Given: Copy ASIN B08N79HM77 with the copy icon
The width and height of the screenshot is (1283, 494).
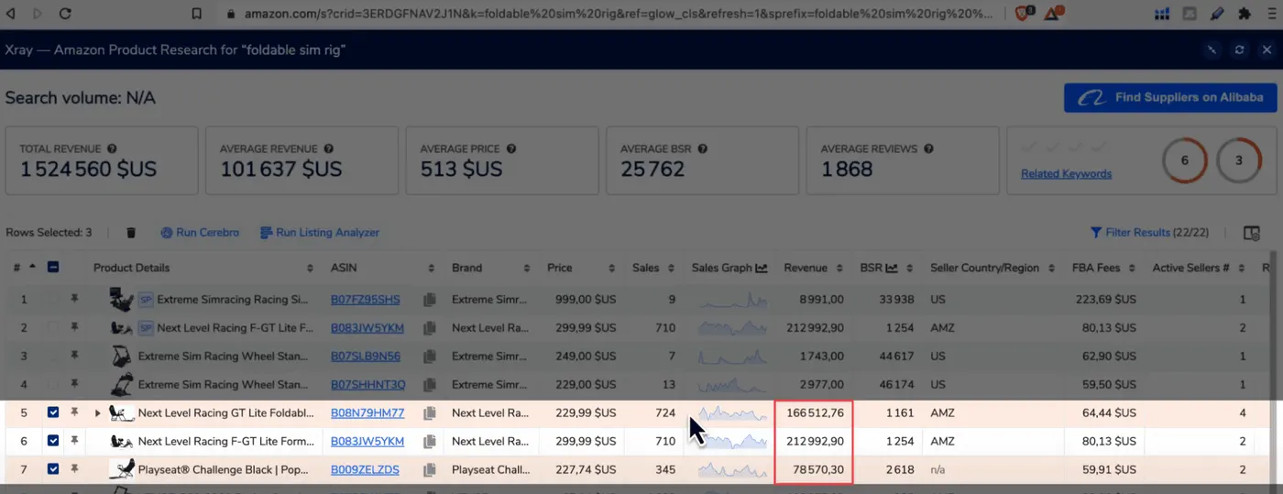Looking at the screenshot, I should [430, 413].
